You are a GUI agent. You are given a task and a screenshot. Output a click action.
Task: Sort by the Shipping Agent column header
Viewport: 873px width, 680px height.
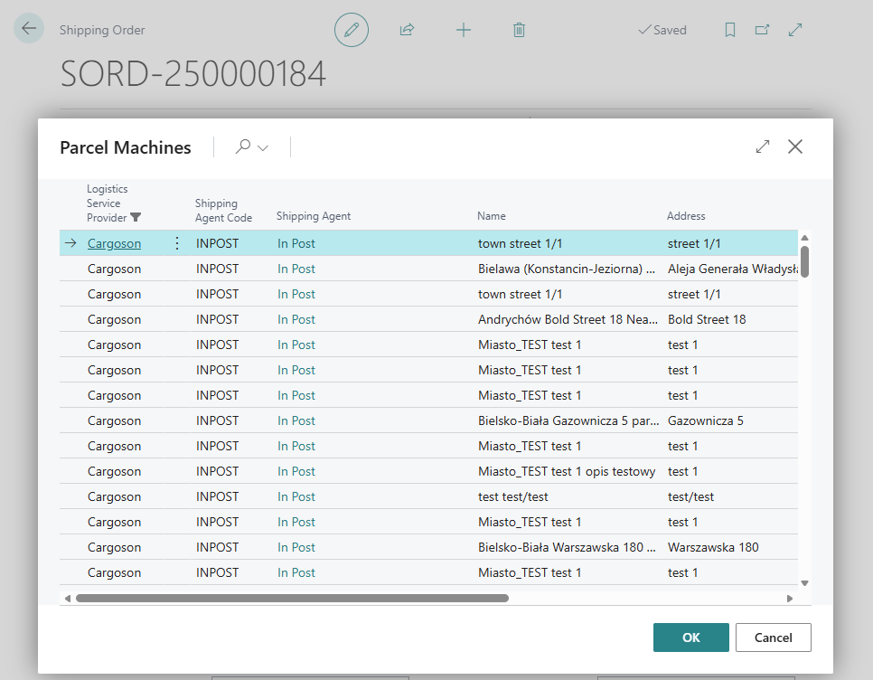313,216
